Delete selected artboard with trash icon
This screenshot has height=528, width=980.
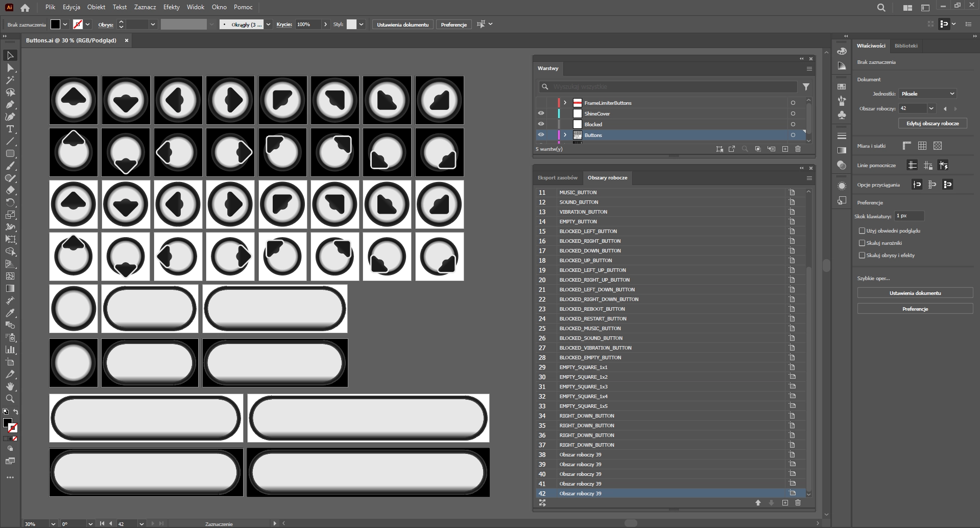click(x=798, y=503)
